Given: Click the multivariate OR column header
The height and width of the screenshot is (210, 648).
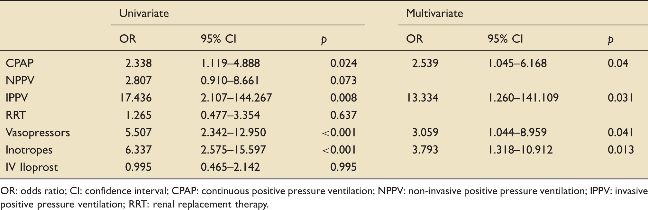Looking at the screenshot, I should click(x=415, y=39).
